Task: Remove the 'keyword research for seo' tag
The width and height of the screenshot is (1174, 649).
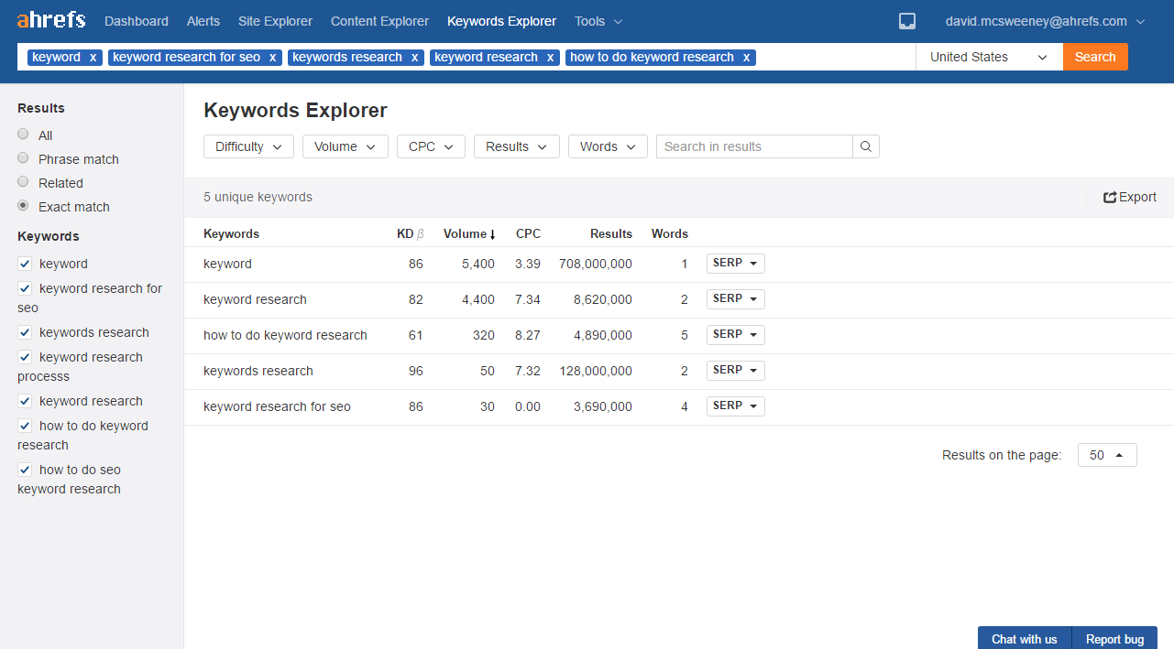Action: tap(272, 57)
